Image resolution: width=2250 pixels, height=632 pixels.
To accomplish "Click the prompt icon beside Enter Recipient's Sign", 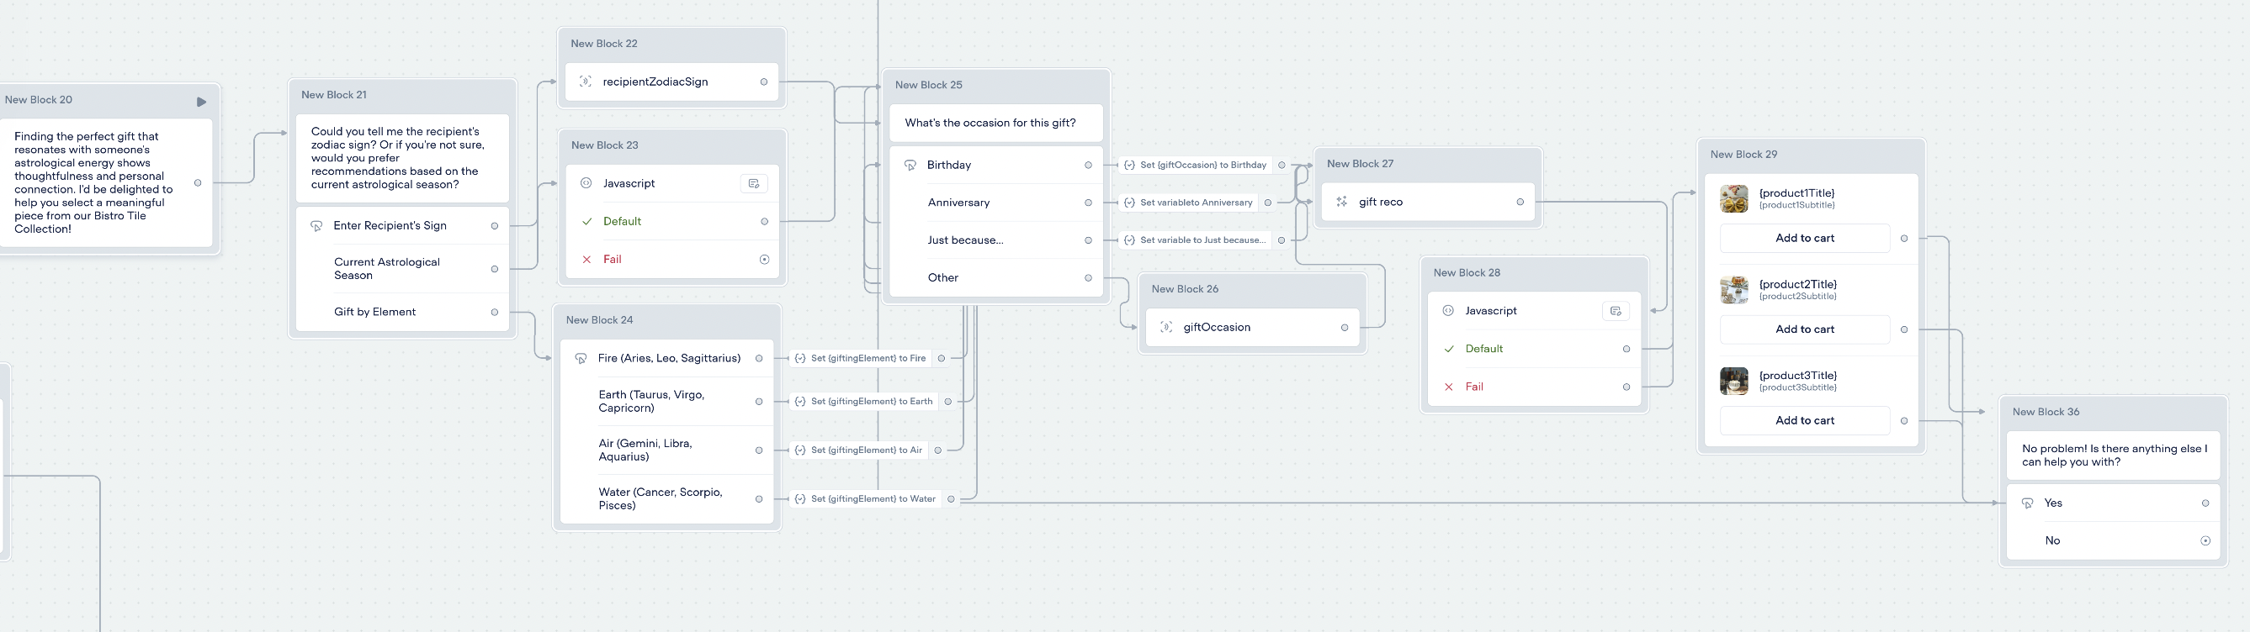I will 316,225.
